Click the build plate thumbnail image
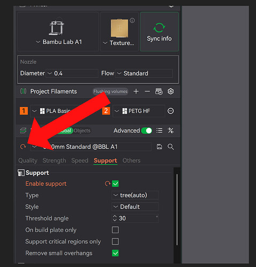The image size is (256, 267). coord(119,28)
